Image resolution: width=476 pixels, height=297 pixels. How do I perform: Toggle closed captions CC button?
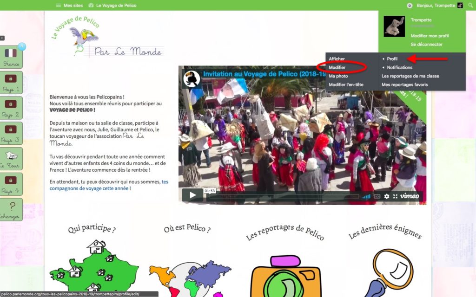click(x=377, y=196)
